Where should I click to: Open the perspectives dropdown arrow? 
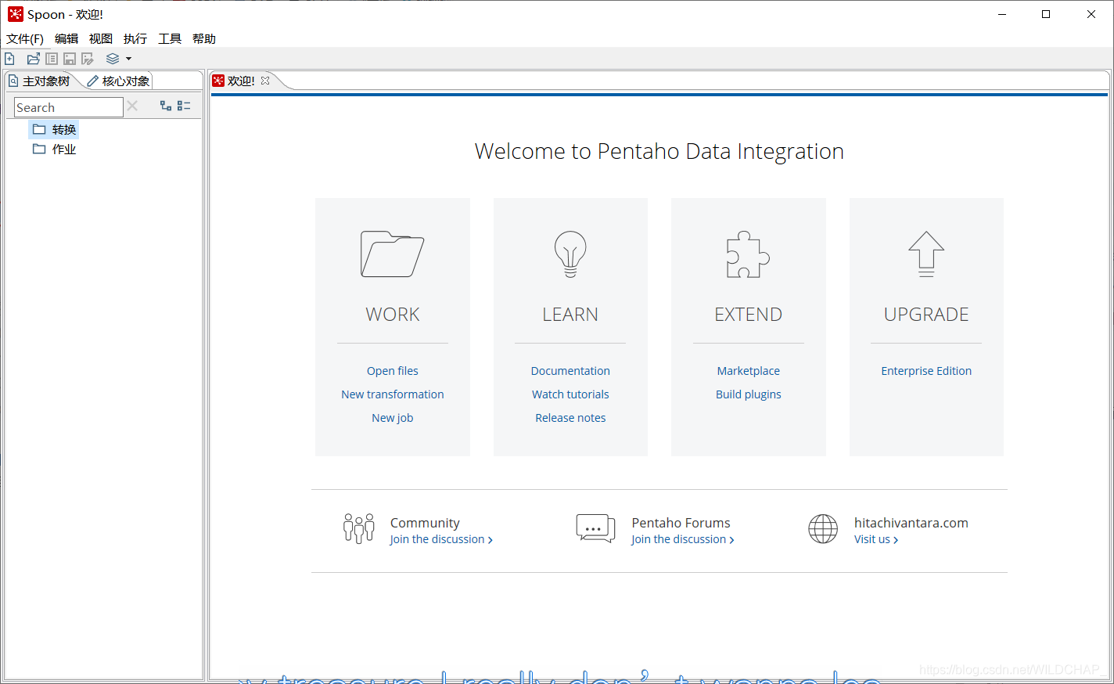point(128,59)
